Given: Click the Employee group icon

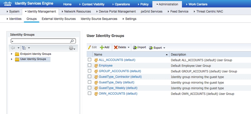Looking at the screenshot, I should pos(96,66).
